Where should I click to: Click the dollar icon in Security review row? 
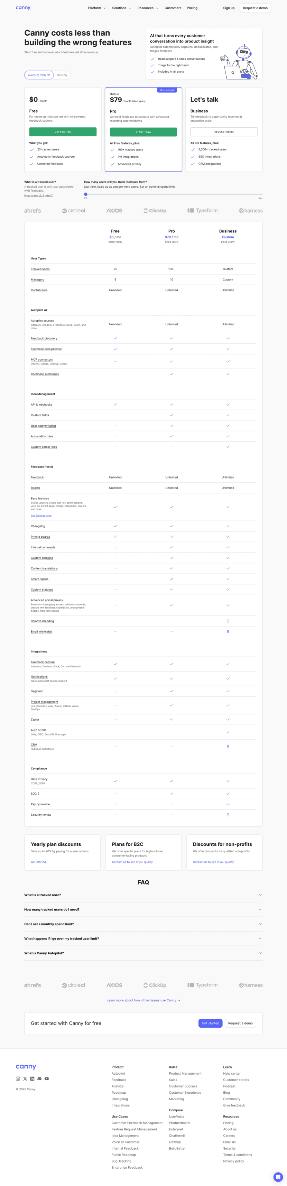coord(228,815)
